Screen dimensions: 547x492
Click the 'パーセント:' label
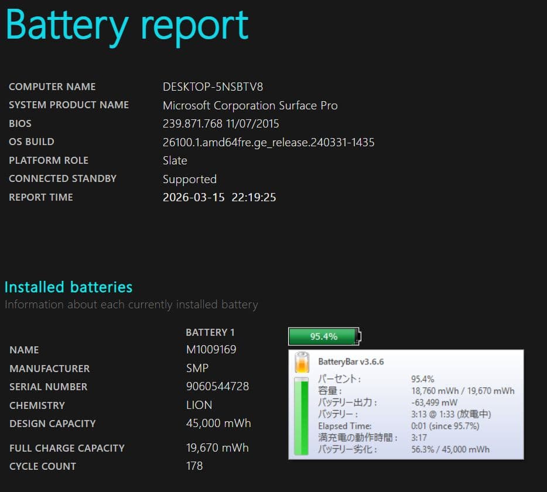(339, 379)
